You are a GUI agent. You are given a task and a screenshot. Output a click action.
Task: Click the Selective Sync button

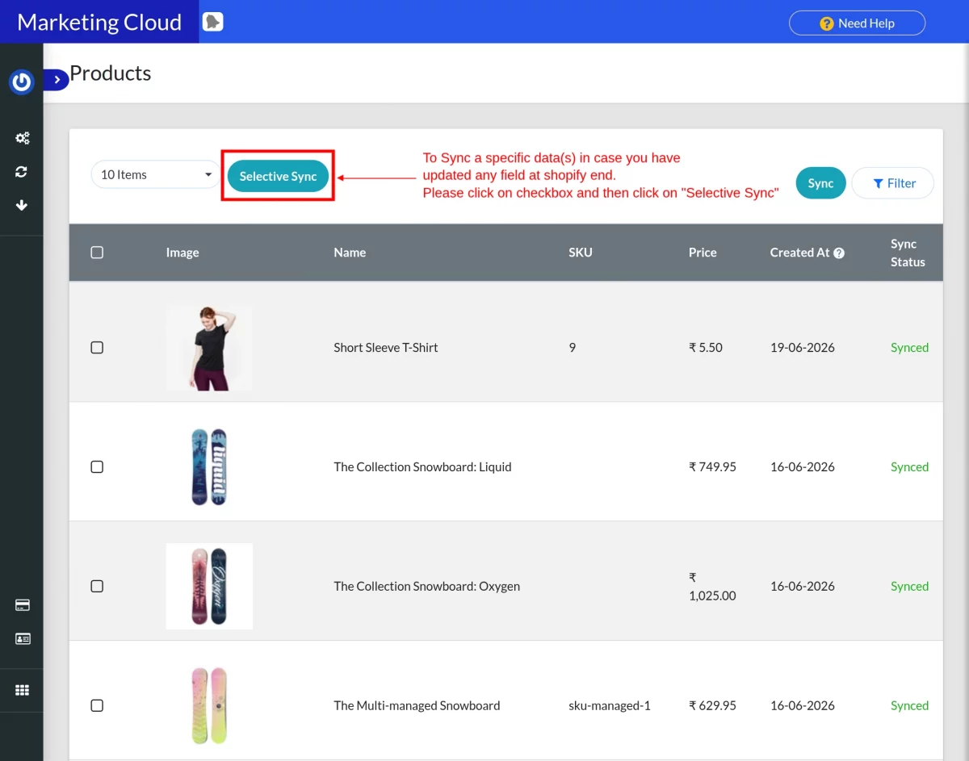(278, 176)
